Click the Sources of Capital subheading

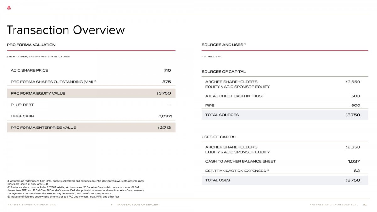223,72
